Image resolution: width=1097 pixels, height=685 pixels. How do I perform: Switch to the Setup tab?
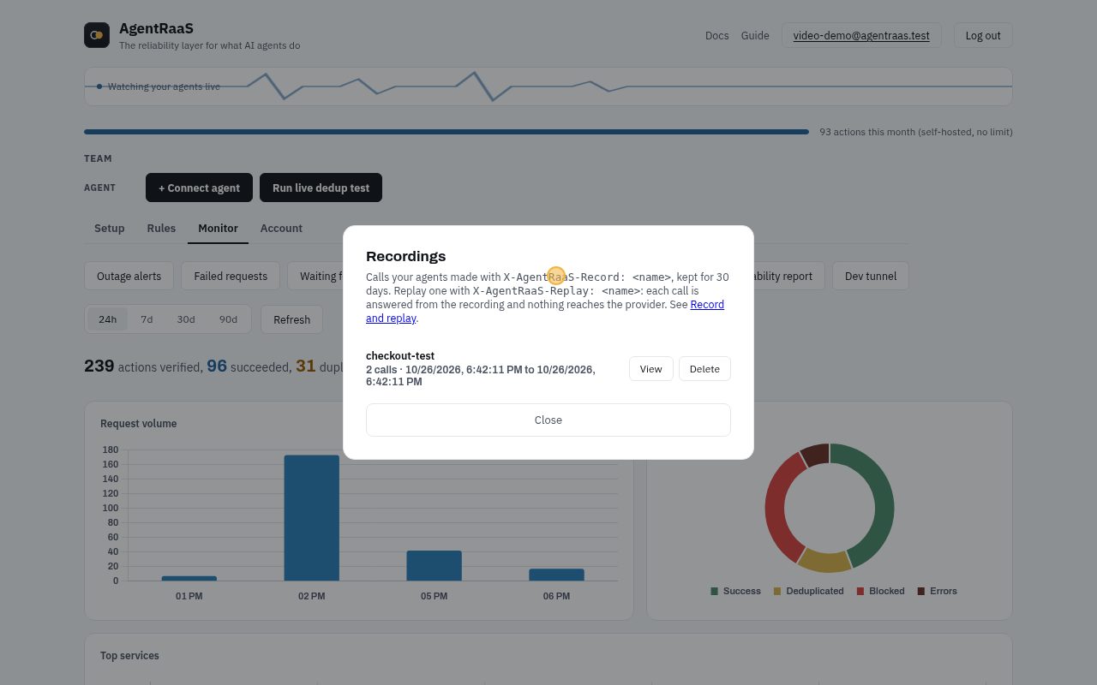tap(109, 229)
